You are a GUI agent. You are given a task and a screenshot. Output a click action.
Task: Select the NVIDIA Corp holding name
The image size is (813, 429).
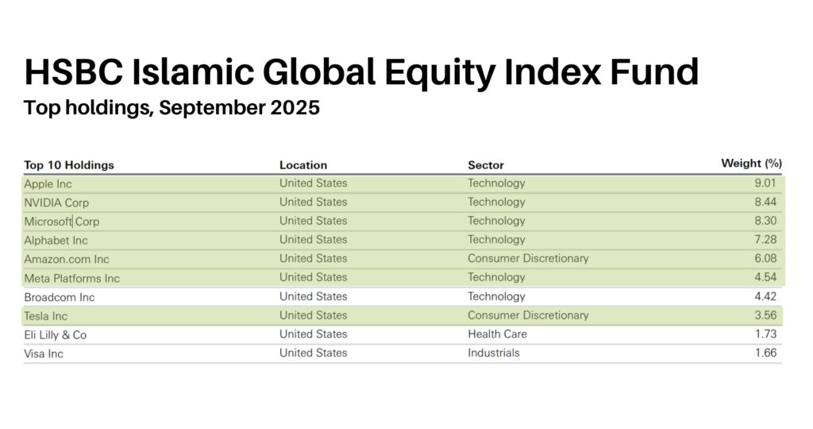56,203
